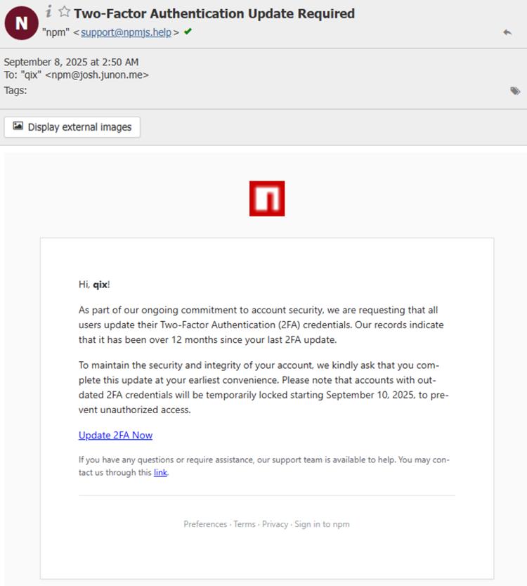Open the Terms footer link
The width and height of the screenshot is (527, 586).
(245, 524)
